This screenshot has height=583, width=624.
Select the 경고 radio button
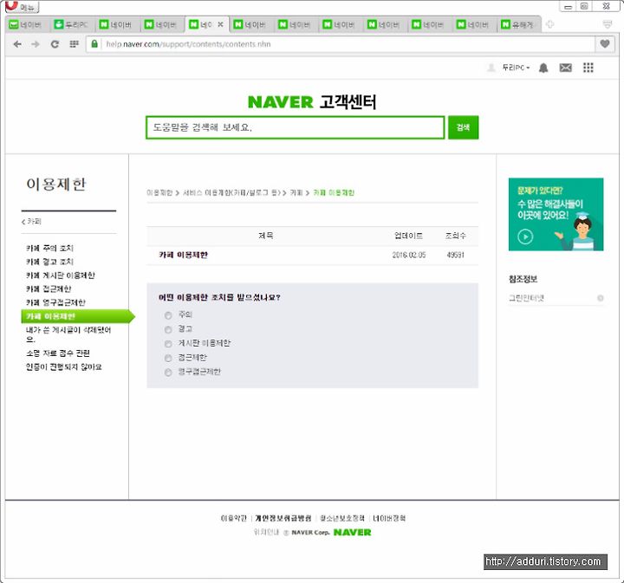168,330
